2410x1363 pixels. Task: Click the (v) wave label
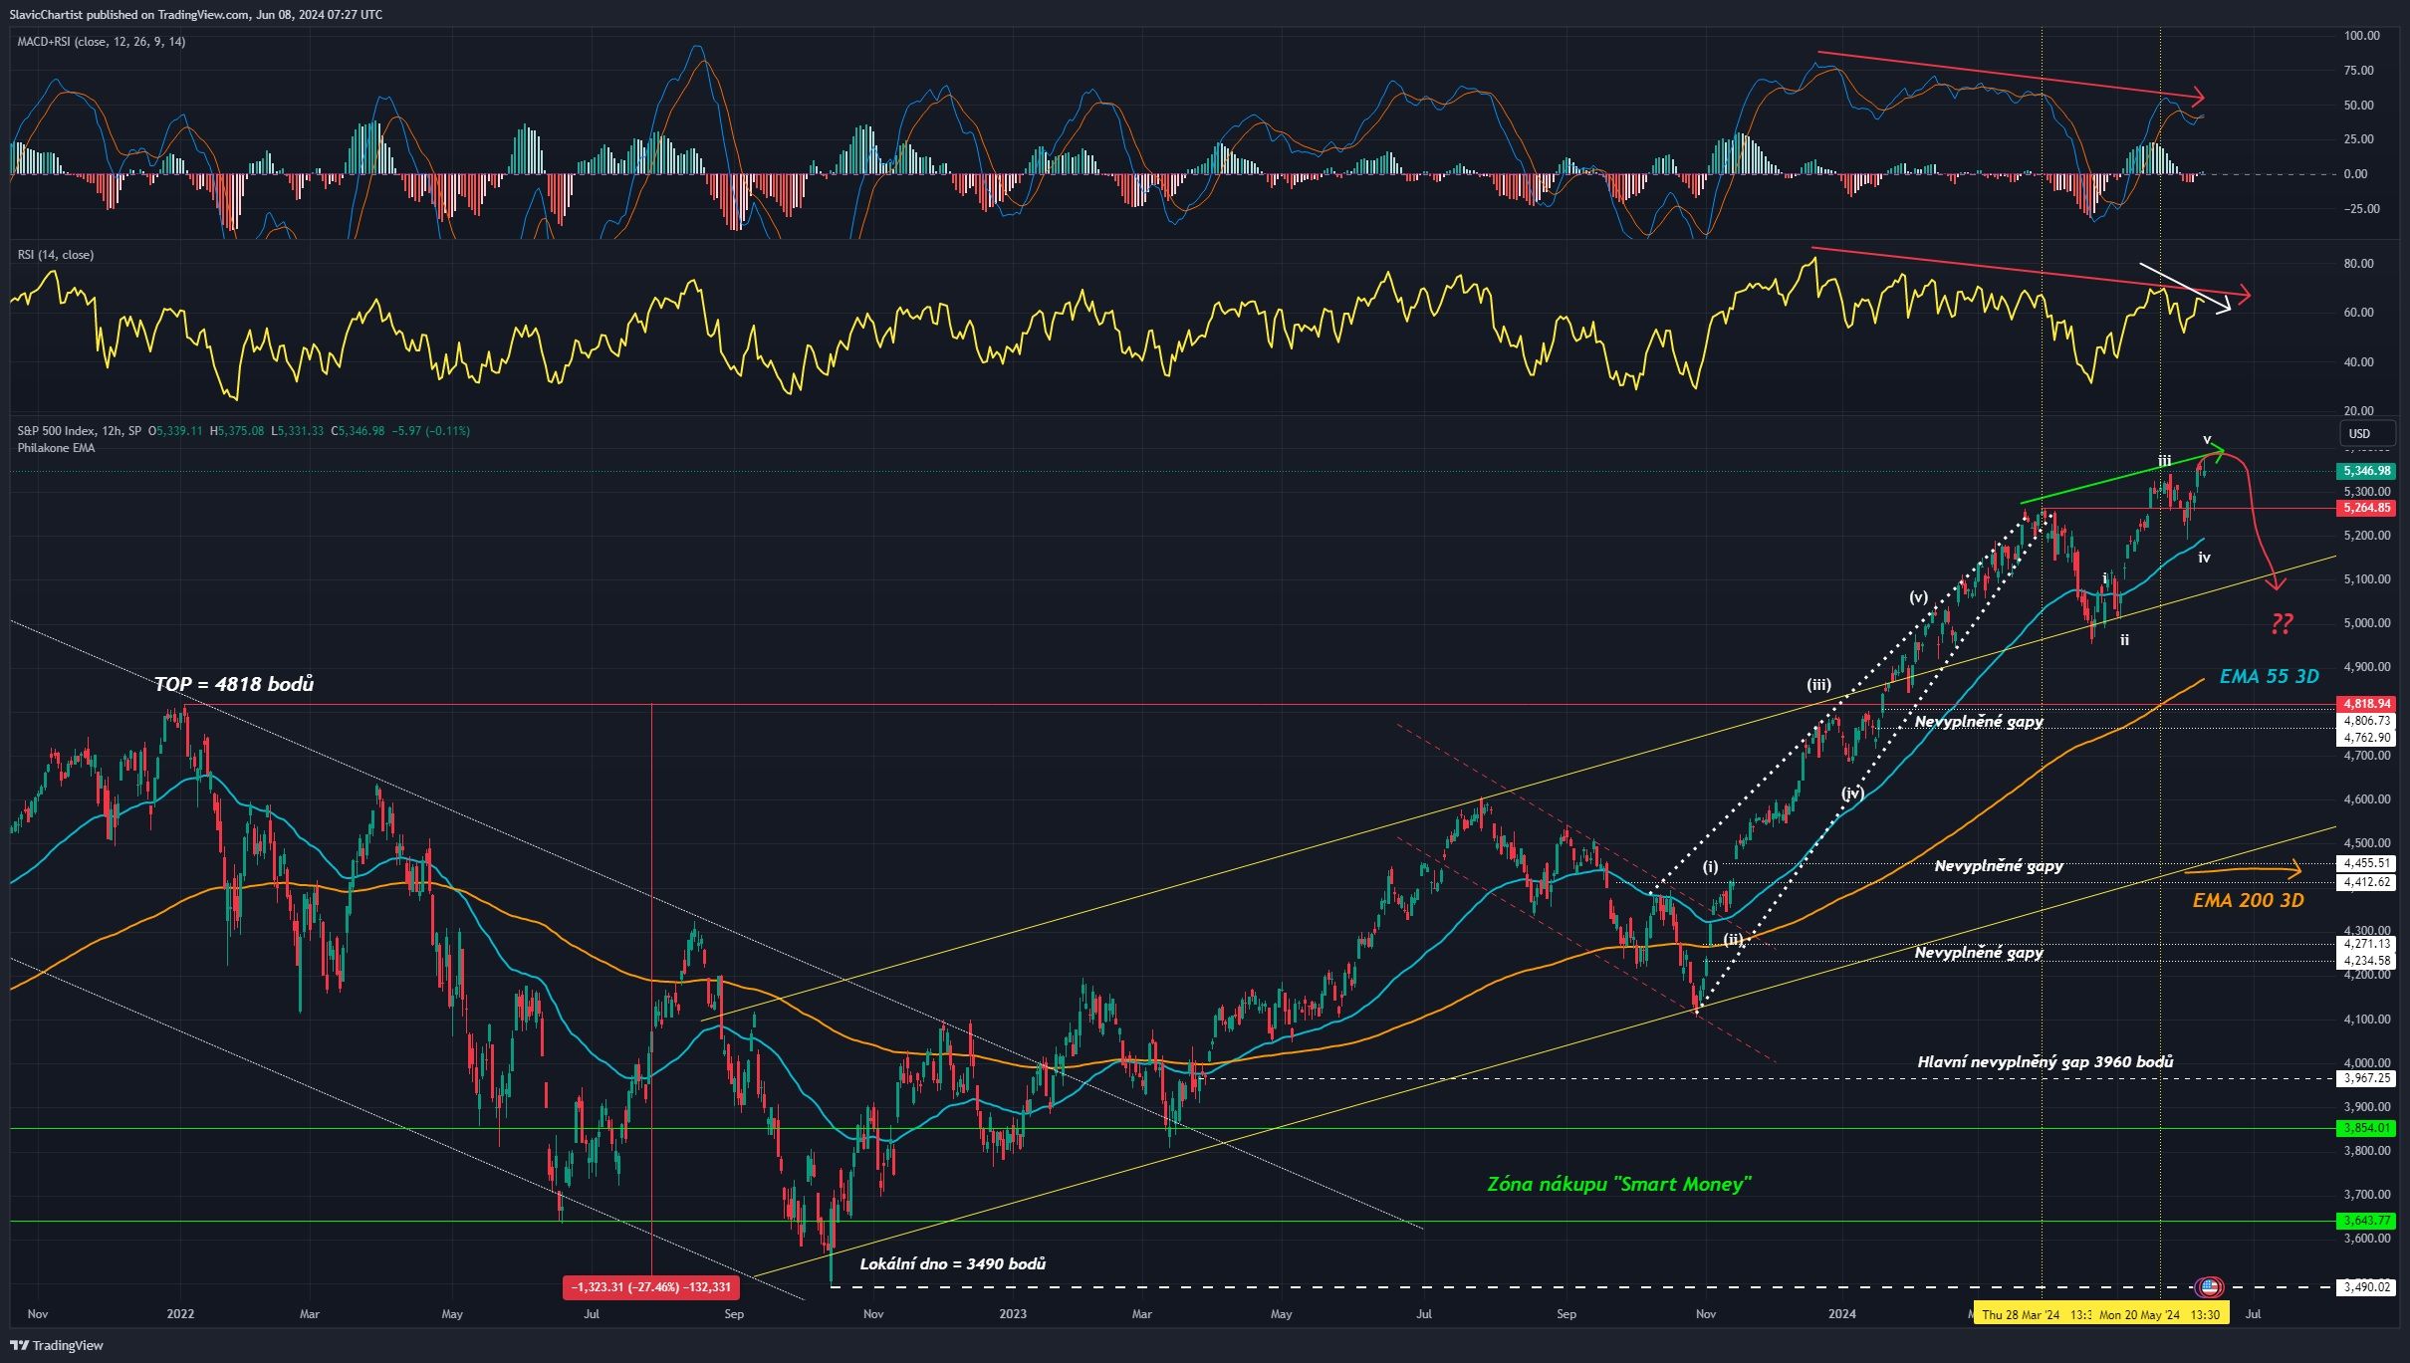(1918, 597)
